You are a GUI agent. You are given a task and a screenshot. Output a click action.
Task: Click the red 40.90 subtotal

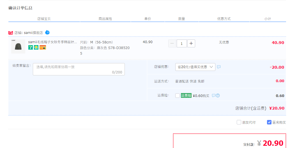coord(278,43)
